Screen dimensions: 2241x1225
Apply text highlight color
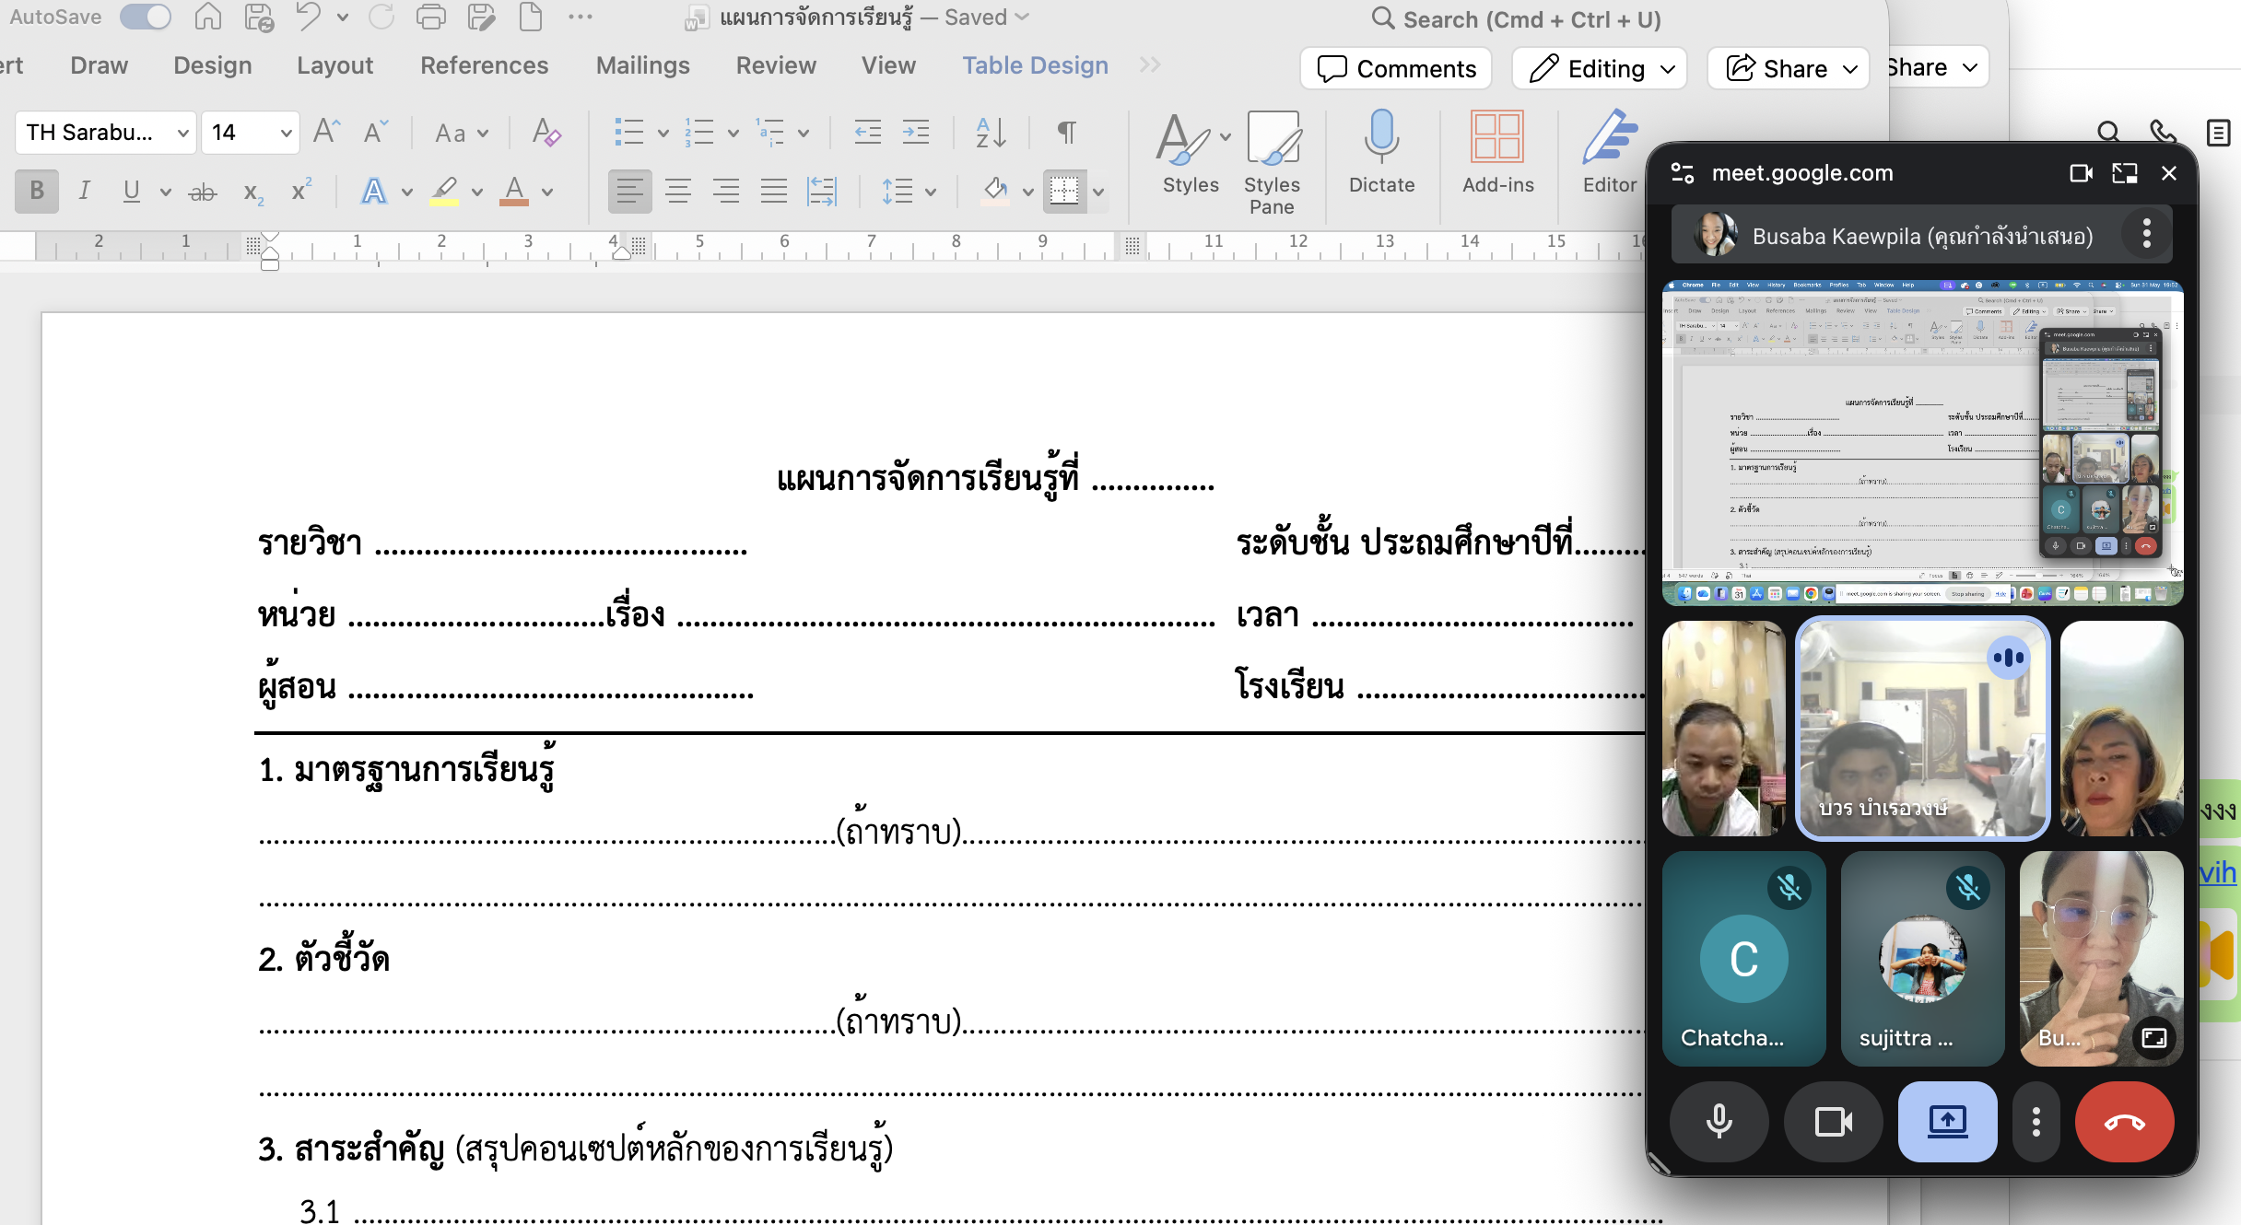[444, 191]
